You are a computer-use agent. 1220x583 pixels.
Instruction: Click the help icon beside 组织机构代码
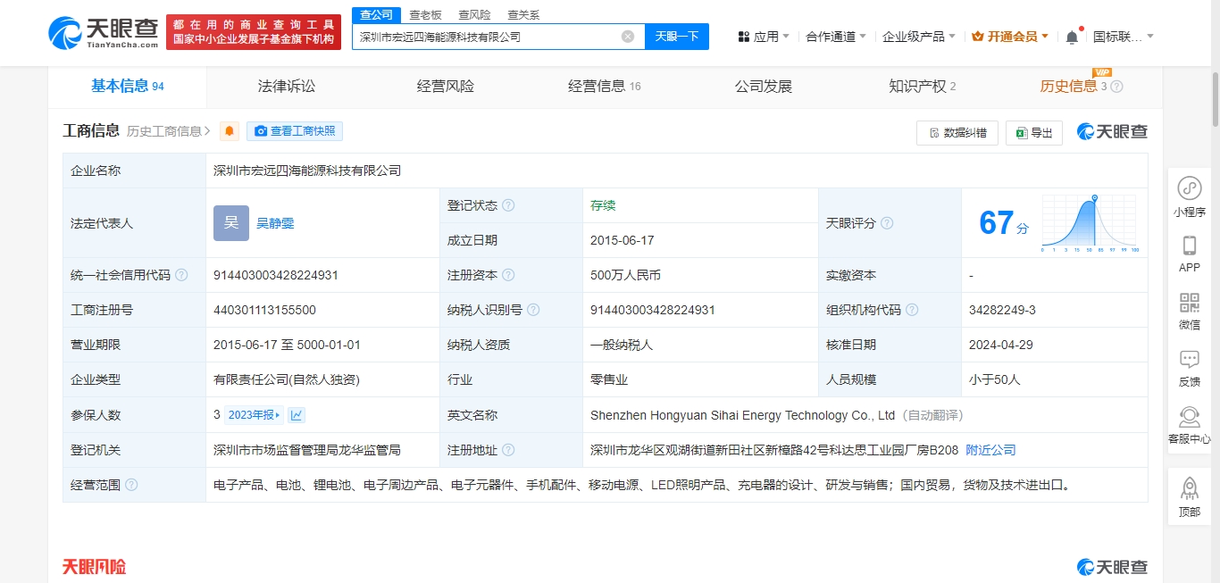pyautogui.click(x=912, y=310)
